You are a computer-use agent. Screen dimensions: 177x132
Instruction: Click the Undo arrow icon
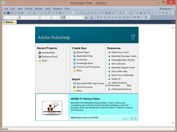pos(67,13)
